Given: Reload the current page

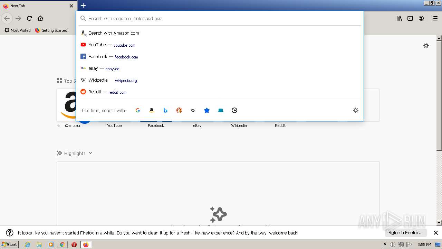Looking at the screenshot, I should tap(29, 18).
